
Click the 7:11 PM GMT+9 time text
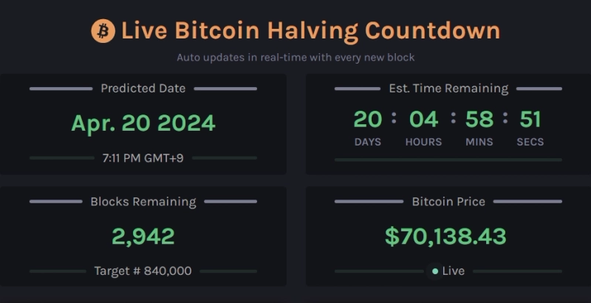[143, 157]
